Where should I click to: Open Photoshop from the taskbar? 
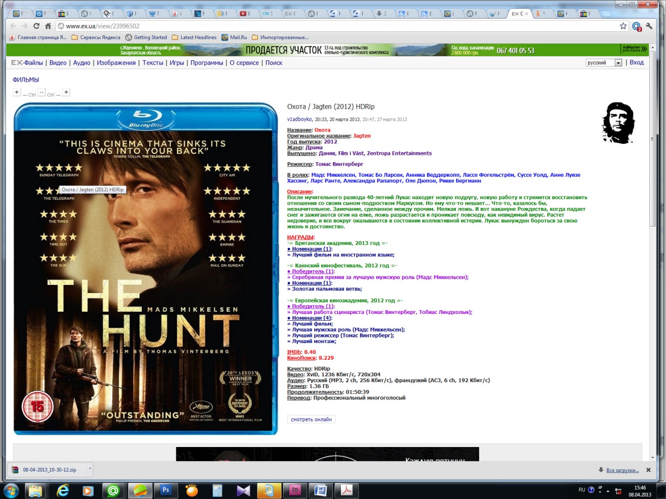(165, 490)
